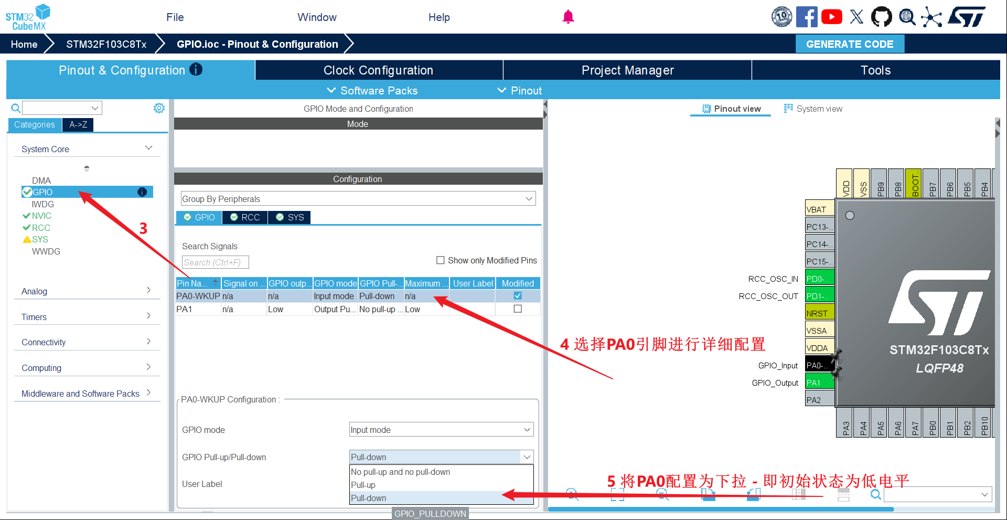Open the ST Facebook page icon
The image size is (1007, 520).
pos(807,17)
